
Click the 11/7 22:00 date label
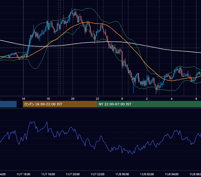(98, 174)
